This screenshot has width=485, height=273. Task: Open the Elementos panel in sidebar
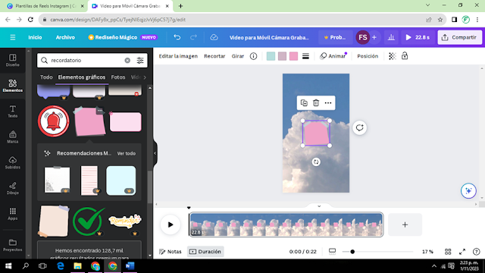pyautogui.click(x=13, y=86)
